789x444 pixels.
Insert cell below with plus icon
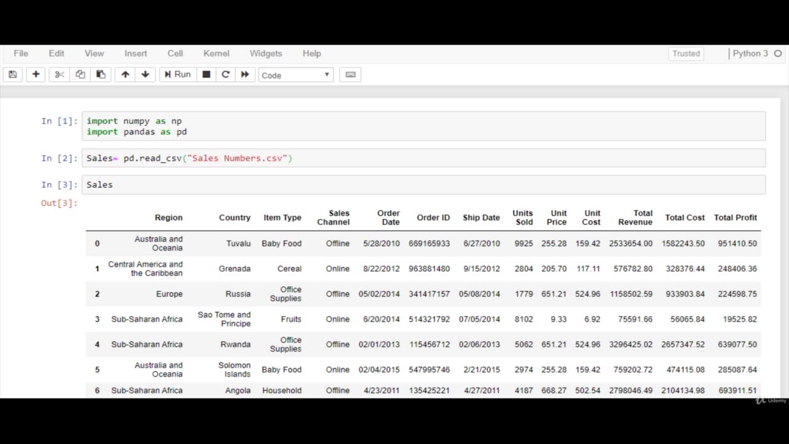point(36,75)
